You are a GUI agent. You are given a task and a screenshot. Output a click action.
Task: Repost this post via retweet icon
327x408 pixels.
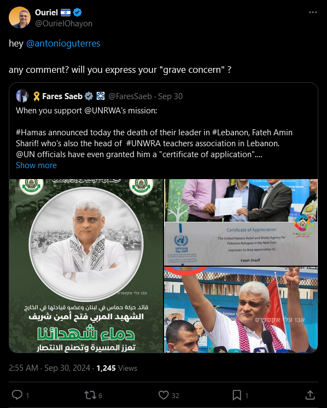90,395
